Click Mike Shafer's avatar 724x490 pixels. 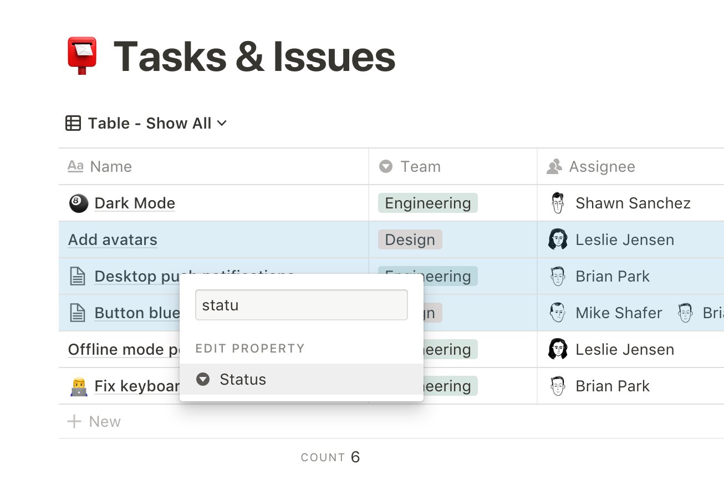pyautogui.click(x=558, y=313)
